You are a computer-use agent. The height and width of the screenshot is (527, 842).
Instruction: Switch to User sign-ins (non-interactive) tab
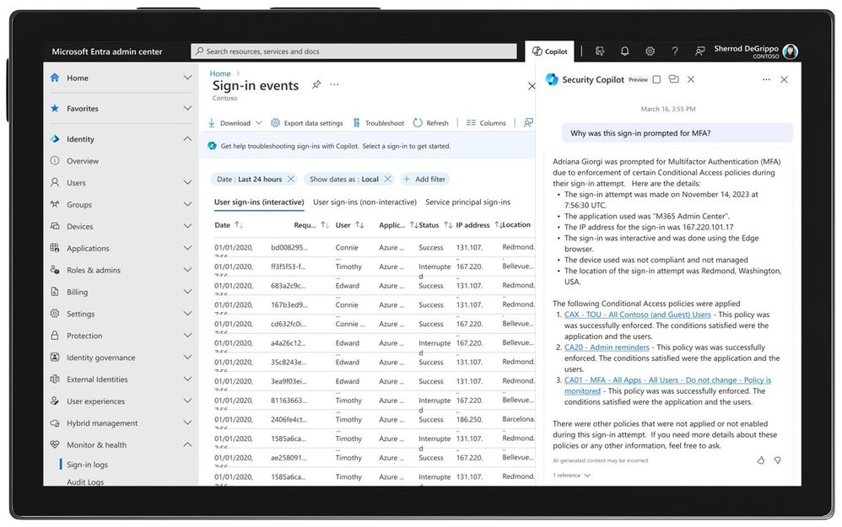[364, 202]
